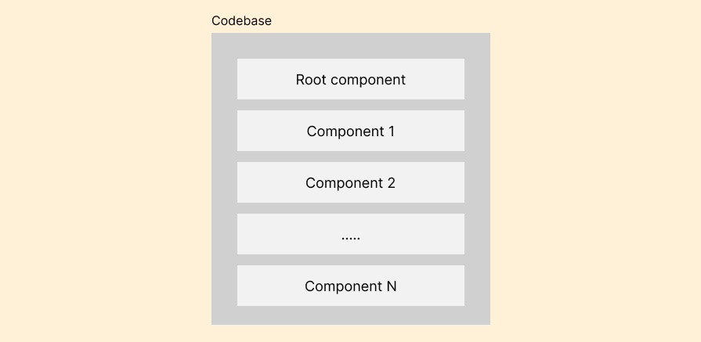Click gray gap between Root component and Component 1
The image size is (701, 342).
(x=351, y=105)
